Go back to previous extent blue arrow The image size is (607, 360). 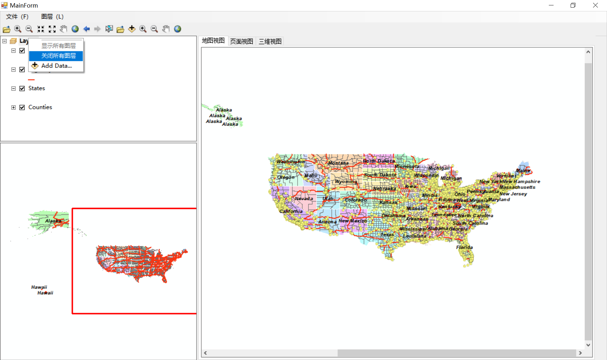[86, 29]
